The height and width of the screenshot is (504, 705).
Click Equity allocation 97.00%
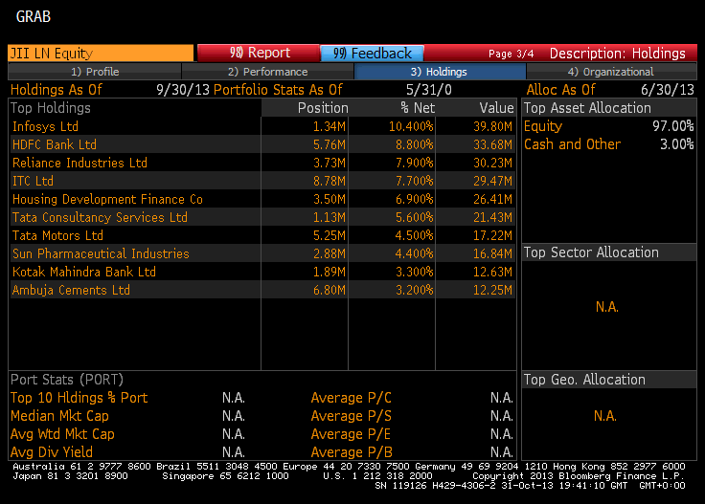673,126
